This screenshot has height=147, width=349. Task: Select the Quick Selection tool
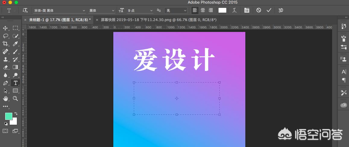click(15, 36)
